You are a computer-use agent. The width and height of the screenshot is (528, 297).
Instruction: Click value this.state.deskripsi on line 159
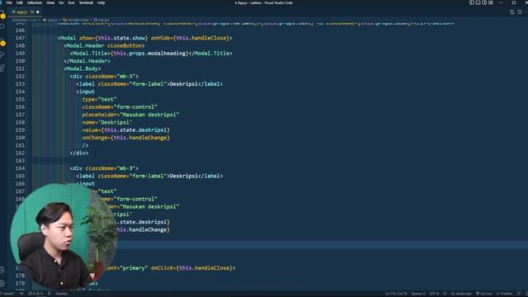pyautogui.click(x=126, y=130)
